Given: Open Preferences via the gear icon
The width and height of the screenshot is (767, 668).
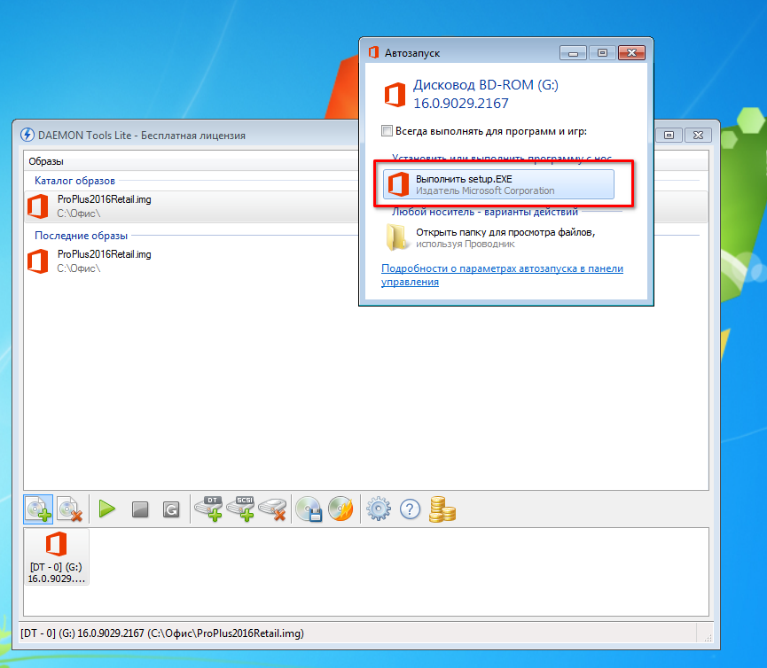Looking at the screenshot, I should (x=379, y=509).
